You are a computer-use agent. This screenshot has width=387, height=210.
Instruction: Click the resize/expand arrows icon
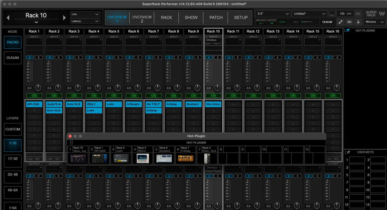340,23
